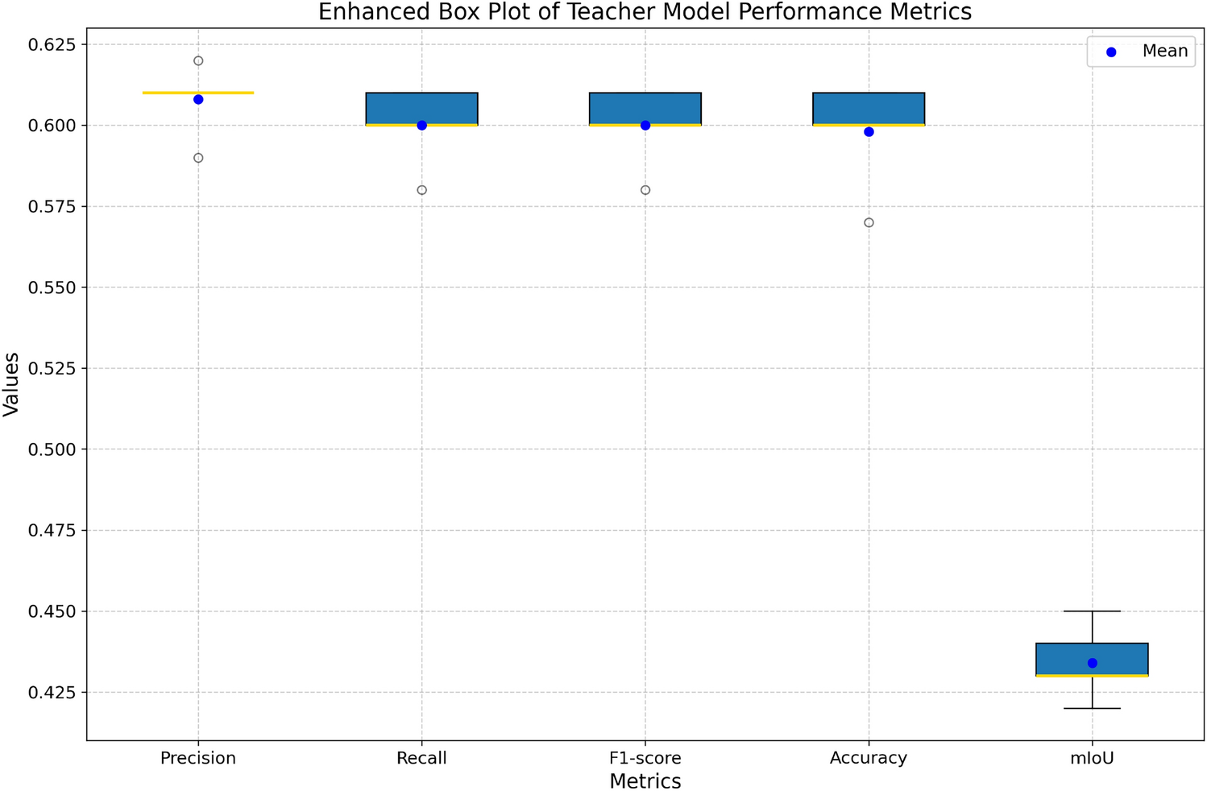Click the 0.500 y-axis tick label
1207x791 pixels.
coord(52,449)
